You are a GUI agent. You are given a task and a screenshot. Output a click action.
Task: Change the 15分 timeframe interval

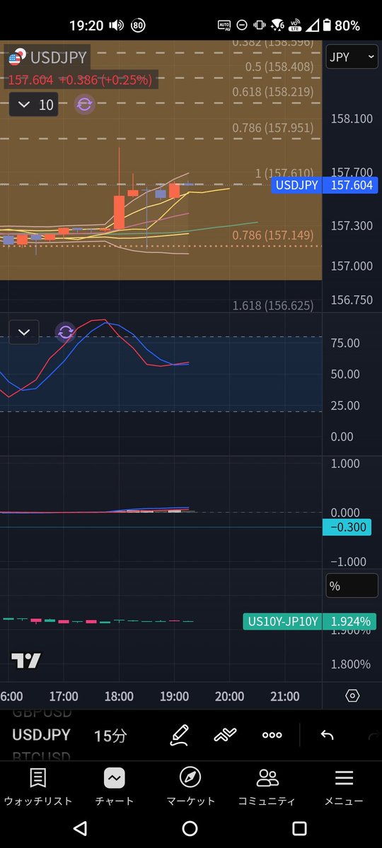coord(110,735)
